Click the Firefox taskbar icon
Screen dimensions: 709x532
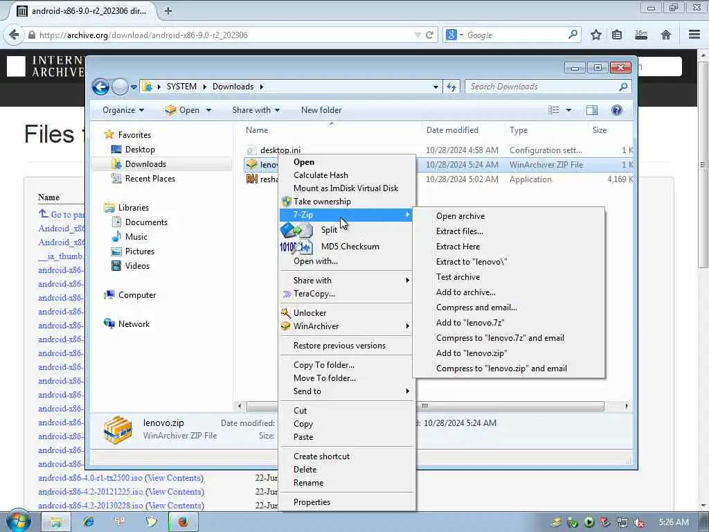(183, 522)
